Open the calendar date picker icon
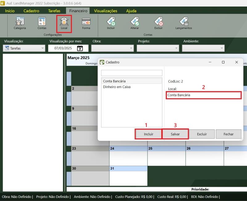This screenshot has width=247, height=201. pos(80,48)
